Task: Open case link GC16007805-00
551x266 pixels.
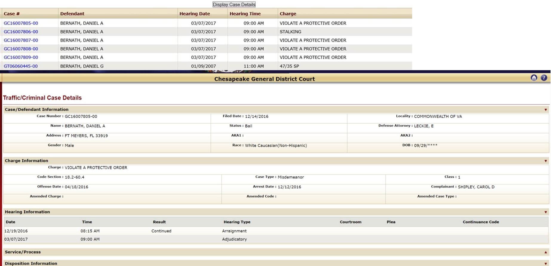Action: [21, 23]
